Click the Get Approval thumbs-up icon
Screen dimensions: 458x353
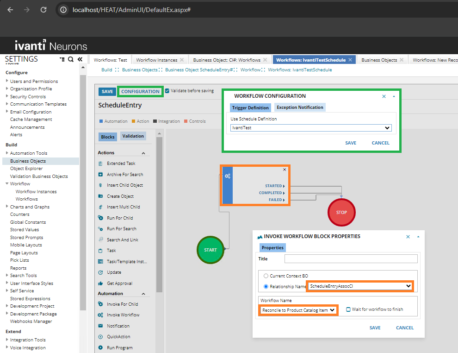coord(100,284)
